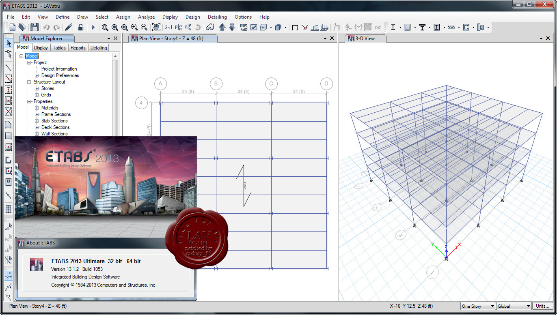This screenshot has height=315, width=557.
Task: Collapse the Model root tree node
Action: [22, 56]
